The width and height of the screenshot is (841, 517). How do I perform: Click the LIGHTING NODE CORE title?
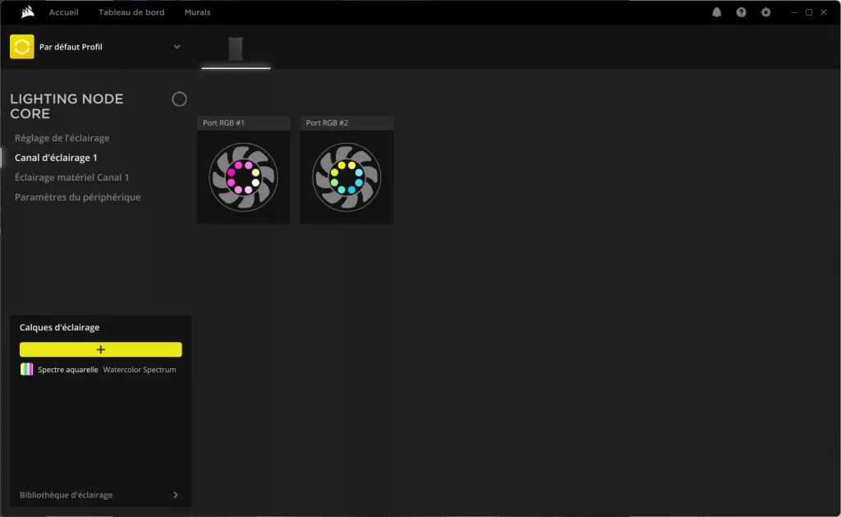tap(67, 106)
